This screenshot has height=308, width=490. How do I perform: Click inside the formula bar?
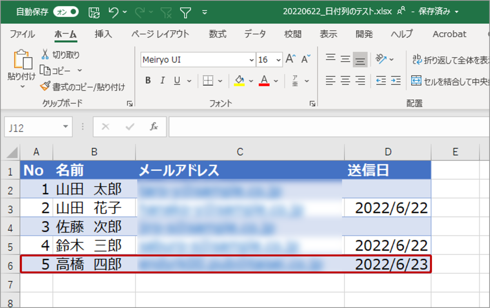pyautogui.click(x=329, y=127)
